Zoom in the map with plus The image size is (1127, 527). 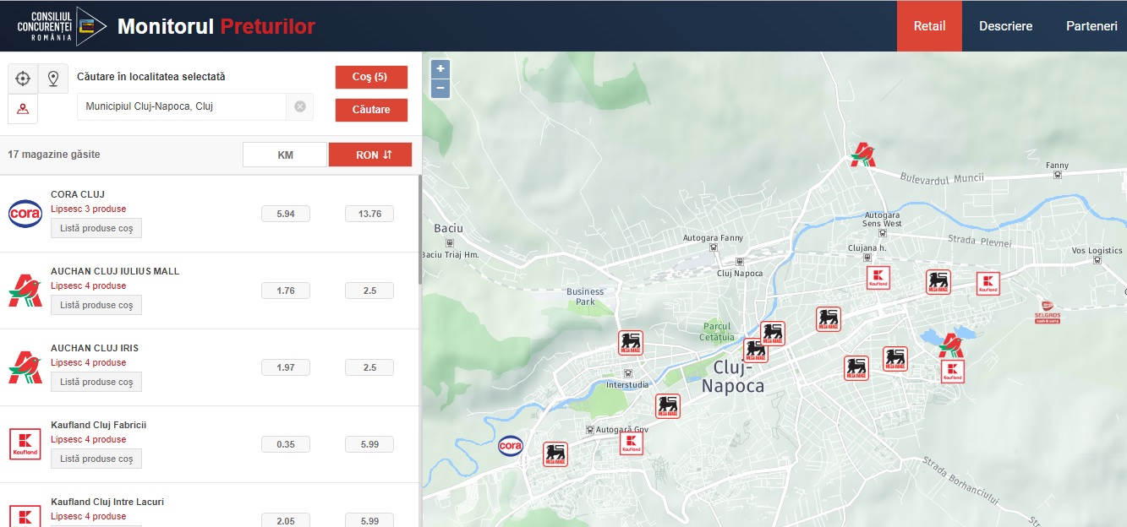click(440, 68)
